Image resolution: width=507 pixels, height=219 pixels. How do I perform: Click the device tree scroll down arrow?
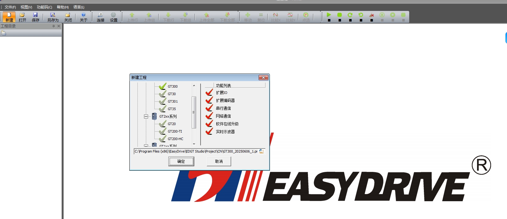(x=194, y=144)
